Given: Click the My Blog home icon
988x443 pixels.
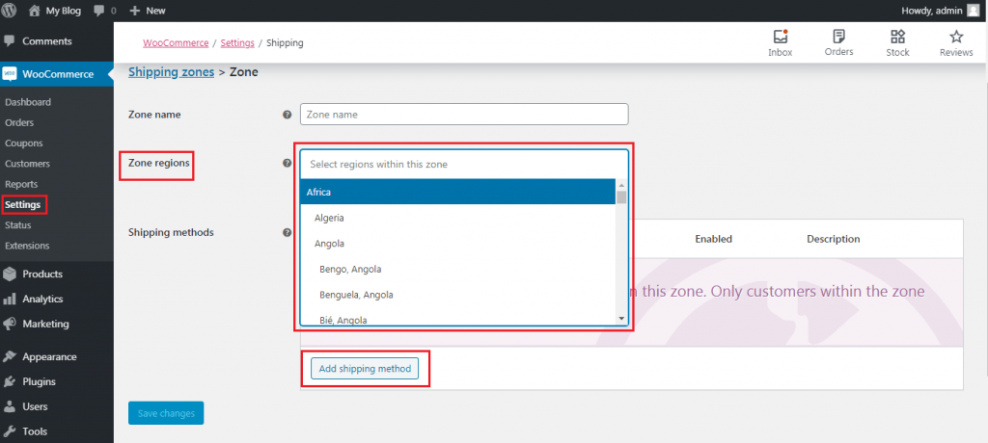Looking at the screenshot, I should (x=35, y=11).
